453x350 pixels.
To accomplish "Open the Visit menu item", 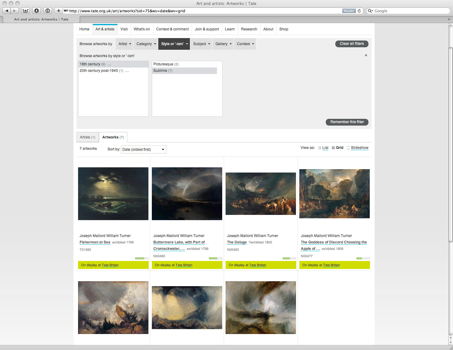I will pos(124,29).
